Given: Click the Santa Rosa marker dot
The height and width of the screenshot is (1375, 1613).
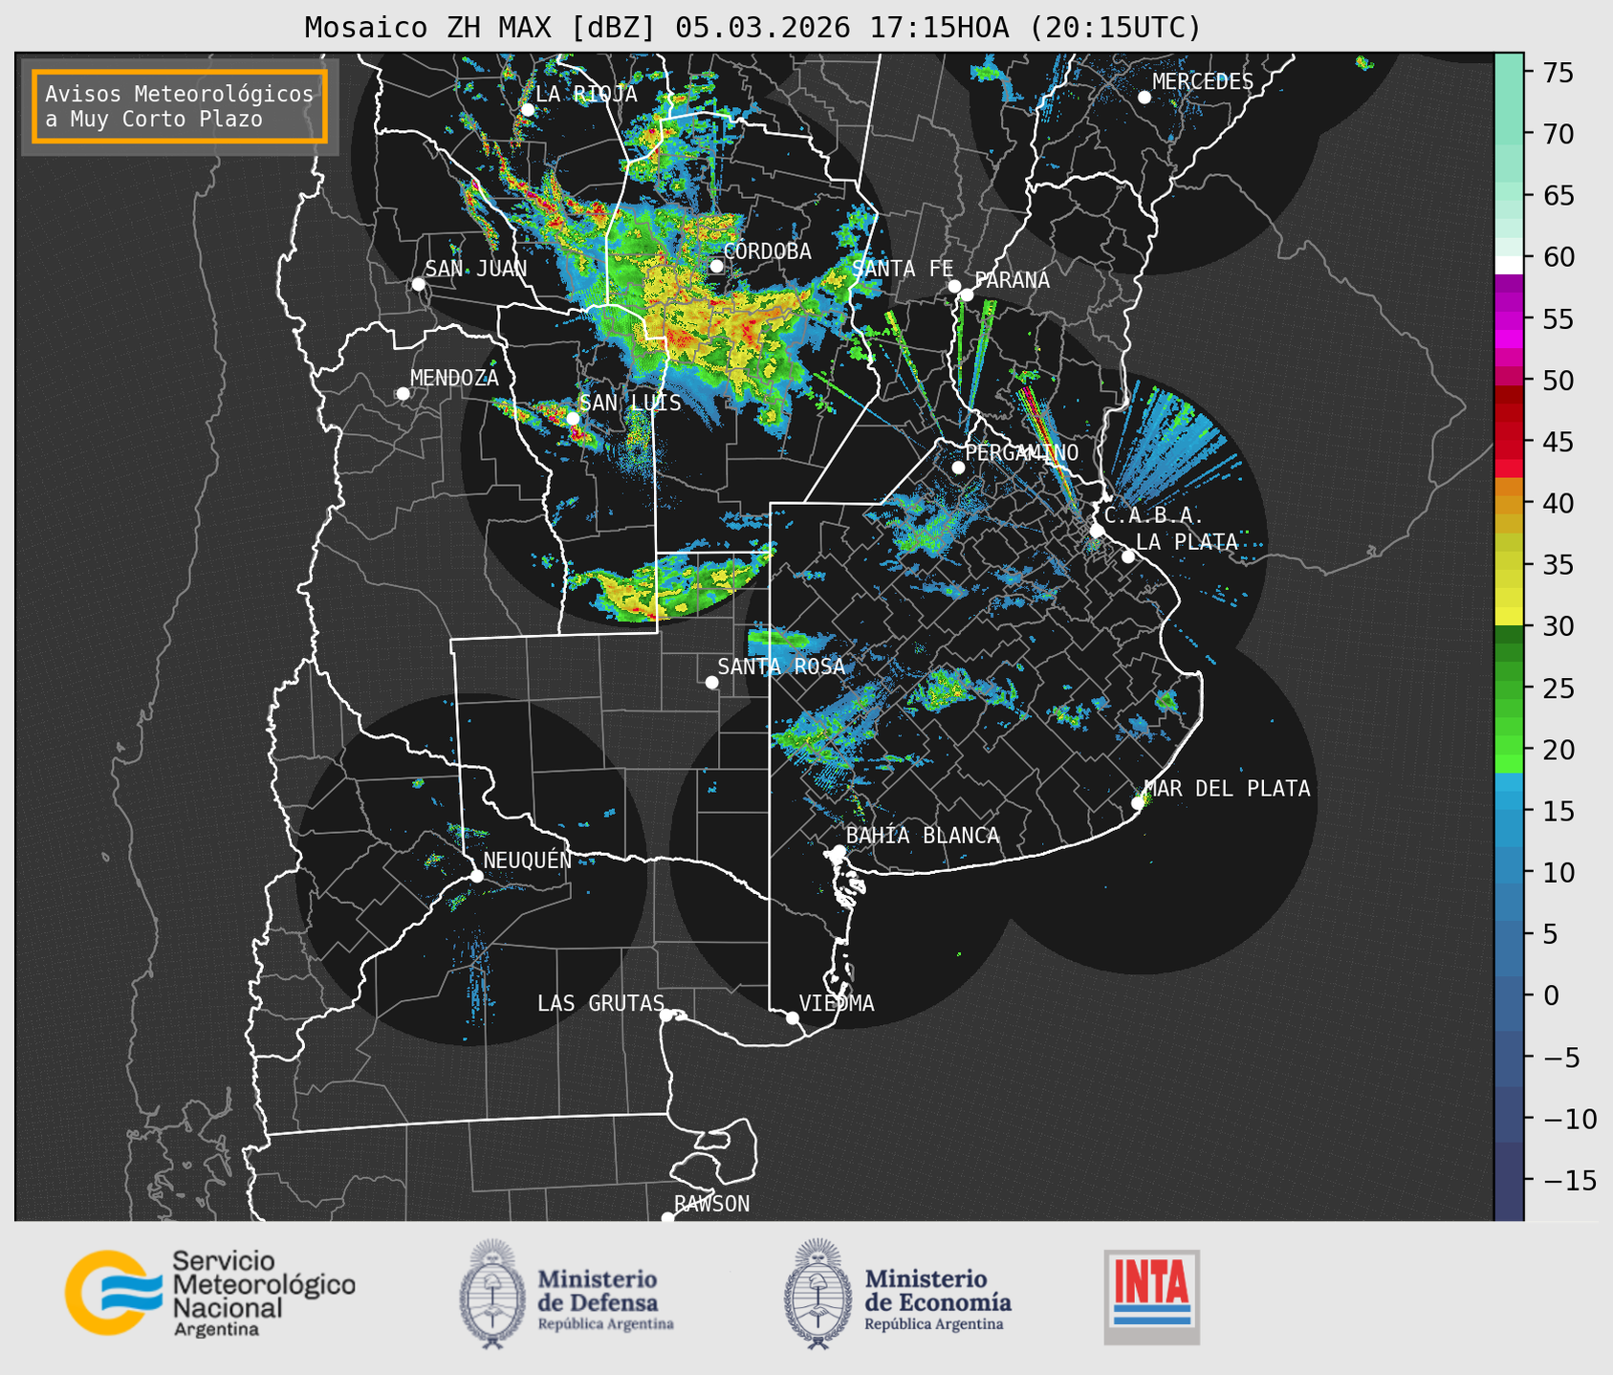Looking at the screenshot, I should 711,682.
